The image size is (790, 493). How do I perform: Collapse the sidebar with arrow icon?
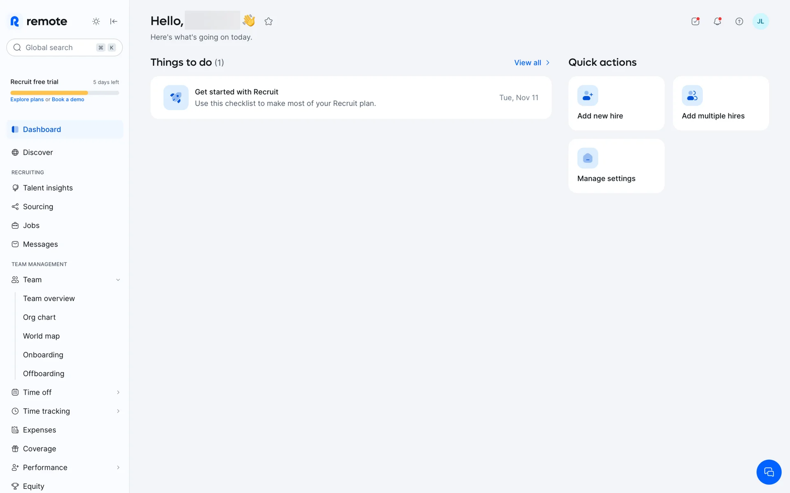point(114,21)
